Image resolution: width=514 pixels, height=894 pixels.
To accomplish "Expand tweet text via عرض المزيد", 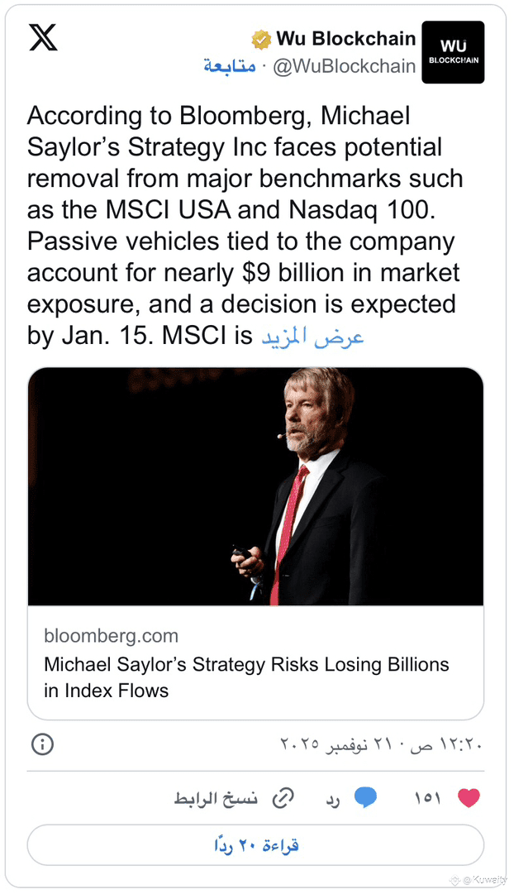I will [x=313, y=337].
